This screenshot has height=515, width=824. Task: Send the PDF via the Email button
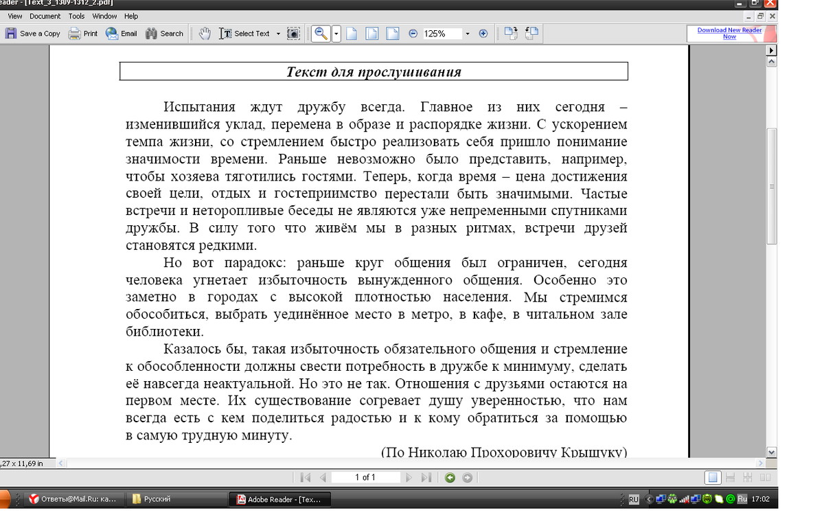pyautogui.click(x=122, y=33)
